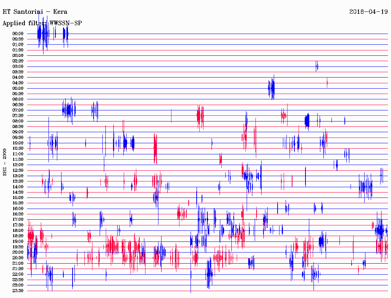This screenshot has height=298, width=391.
Task: Click the 18:30 time label
Action: click(18, 236)
